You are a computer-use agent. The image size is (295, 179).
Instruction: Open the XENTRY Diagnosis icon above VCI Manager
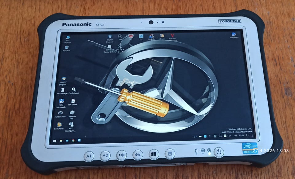pos(63,81)
